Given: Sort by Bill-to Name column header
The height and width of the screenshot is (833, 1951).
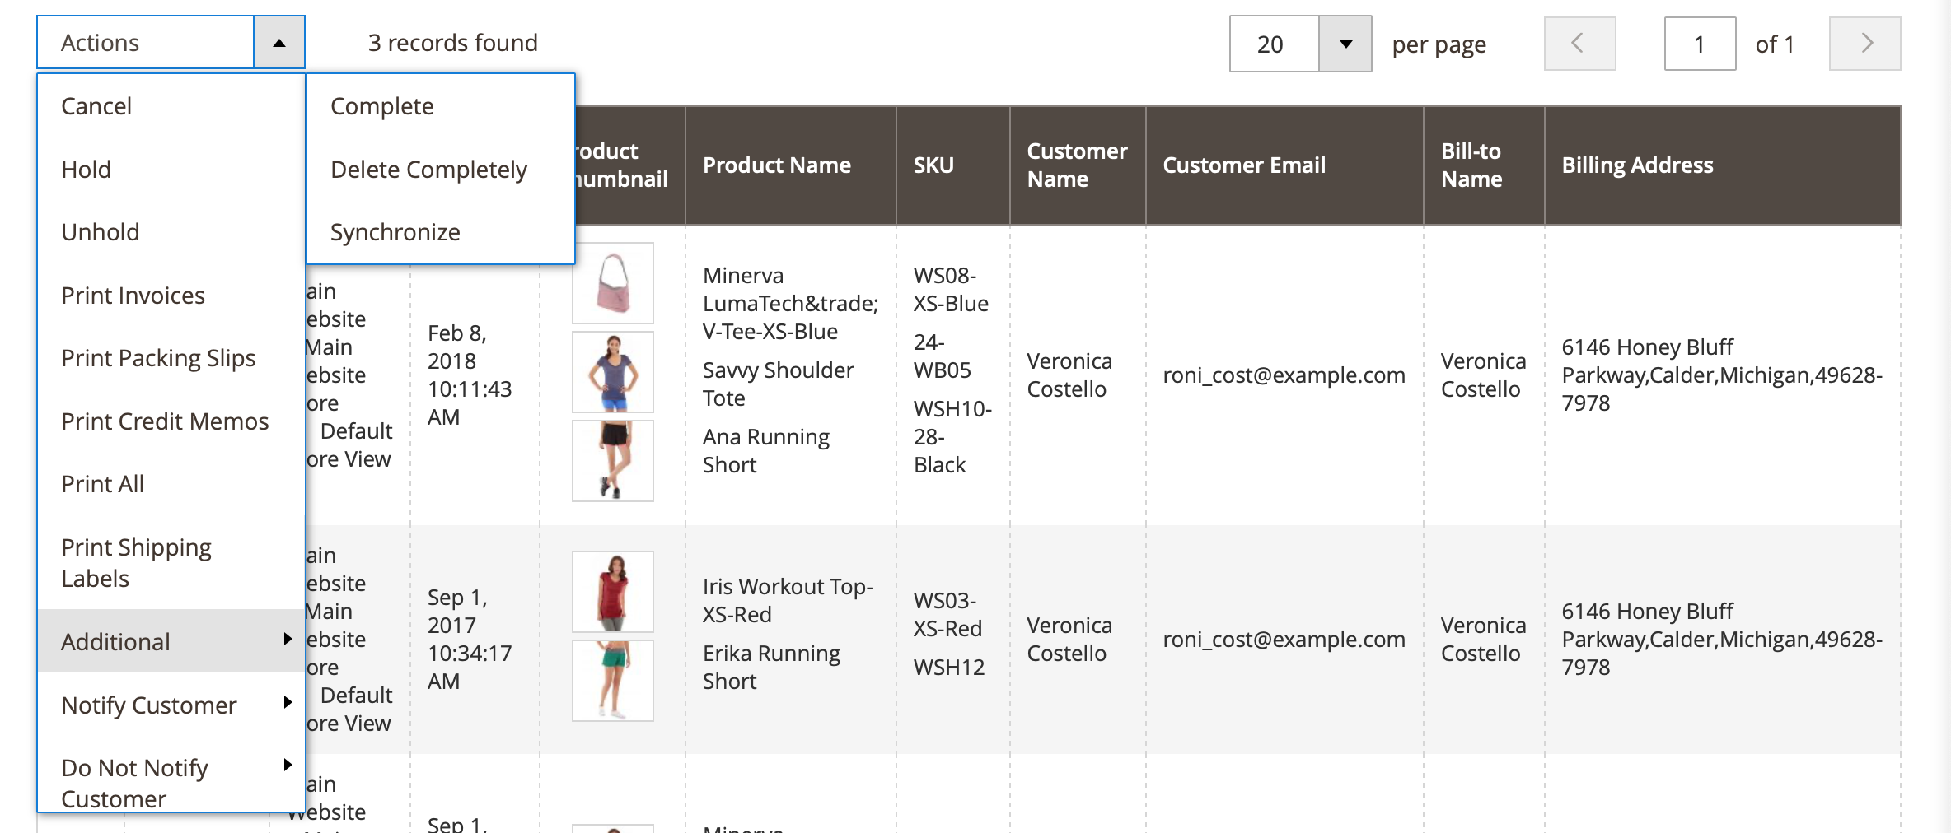Looking at the screenshot, I should [x=1484, y=165].
